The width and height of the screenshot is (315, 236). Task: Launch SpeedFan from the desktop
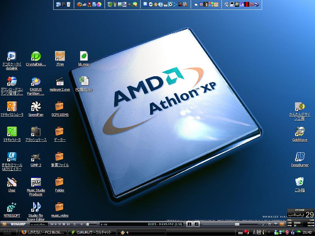coord(36,109)
